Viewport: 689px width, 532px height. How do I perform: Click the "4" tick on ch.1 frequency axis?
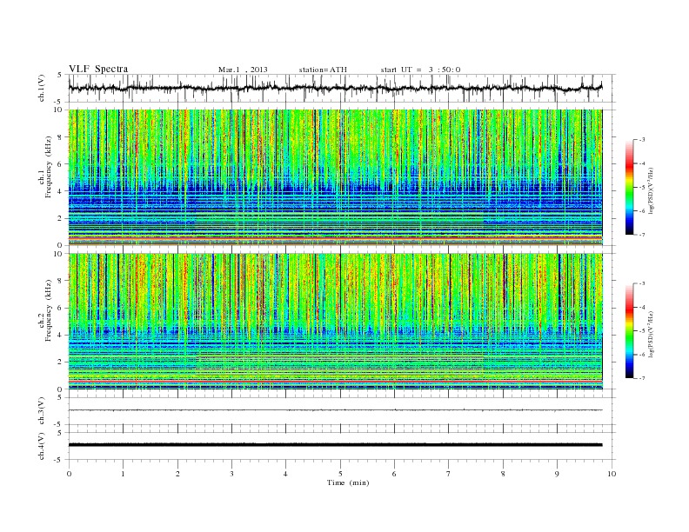coord(60,191)
